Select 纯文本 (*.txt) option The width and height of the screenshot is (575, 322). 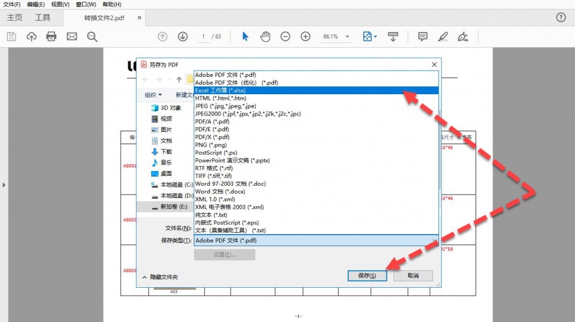[x=316, y=215]
